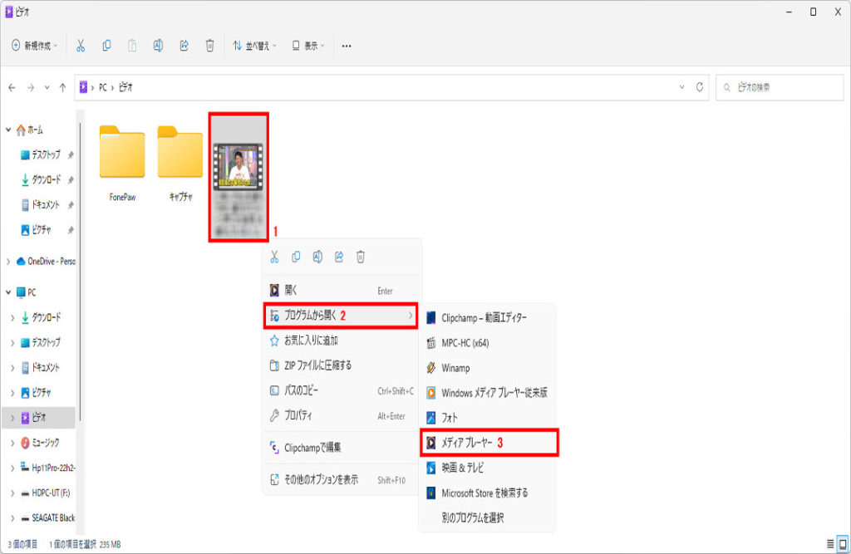851x554 pixels.
Task: Open the 並べ替え sort dropdown
Action: click(x=253, y=46)
